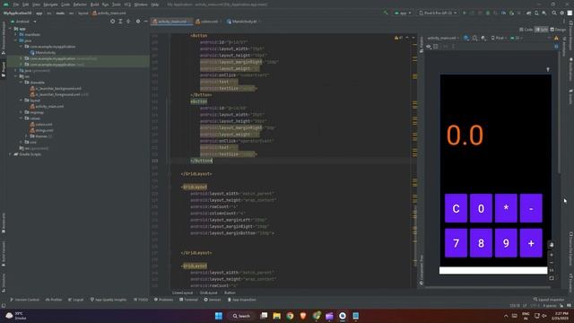Viewport: 574px width, 323px height.
Task: Open File Explorer from the taskbar
Action: click(277, 316)
